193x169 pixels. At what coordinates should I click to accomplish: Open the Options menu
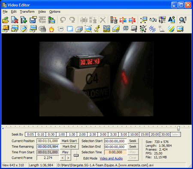pyautogui.click(x=55, y=12)
